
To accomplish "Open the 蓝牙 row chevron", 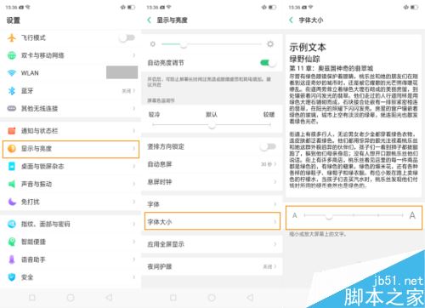I will pos(134,91).
